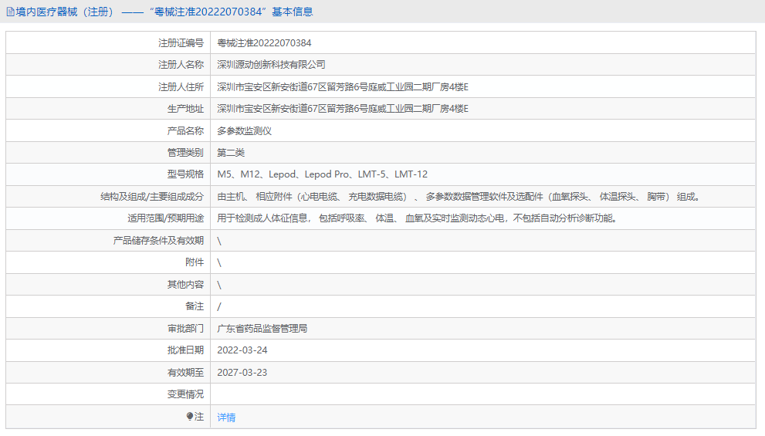Viewport: 765px width, 436px height.
Task: Select management class value 第二类
Action: click(x=231, y=153)
